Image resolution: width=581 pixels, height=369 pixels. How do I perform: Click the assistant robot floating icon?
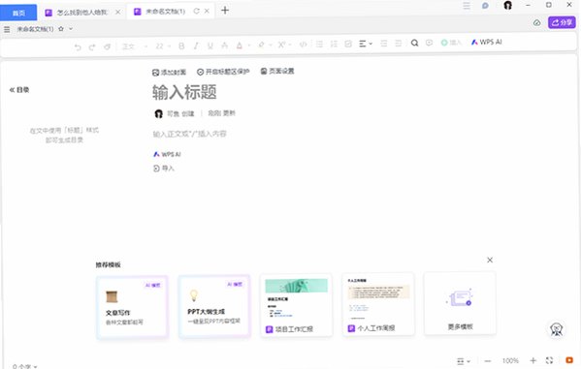click(556, 329)
